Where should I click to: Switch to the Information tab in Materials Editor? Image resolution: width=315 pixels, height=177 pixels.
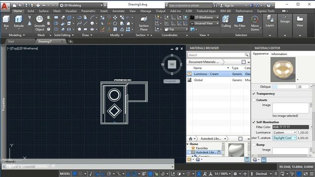(x=279, y=54)
